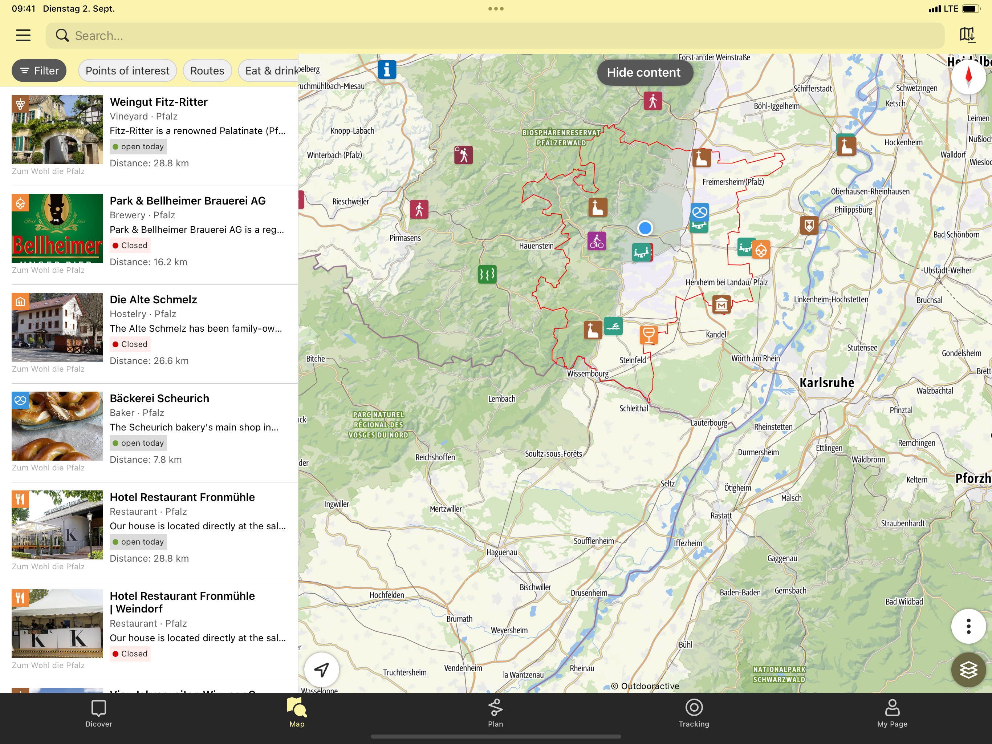The image size is (992, 744).
Task: Check the battery status indicator
Action: click(971, 8)
